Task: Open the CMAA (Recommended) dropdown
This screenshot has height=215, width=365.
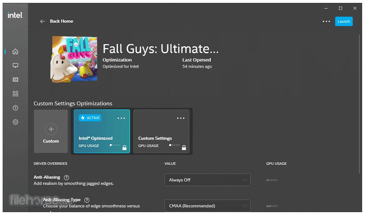Action: click(x=207, y=206)
